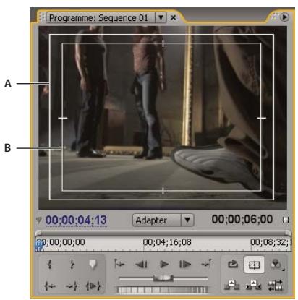Image resolution: width=298 pixels, height=300 pixels.
Task: Click the Play In to Out button
Action: tap(93, 286)
